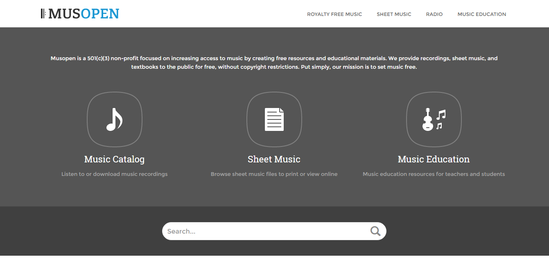549x270 pixels.
Task: Open the document Sheet Music icon
Action: pos(274,119)
